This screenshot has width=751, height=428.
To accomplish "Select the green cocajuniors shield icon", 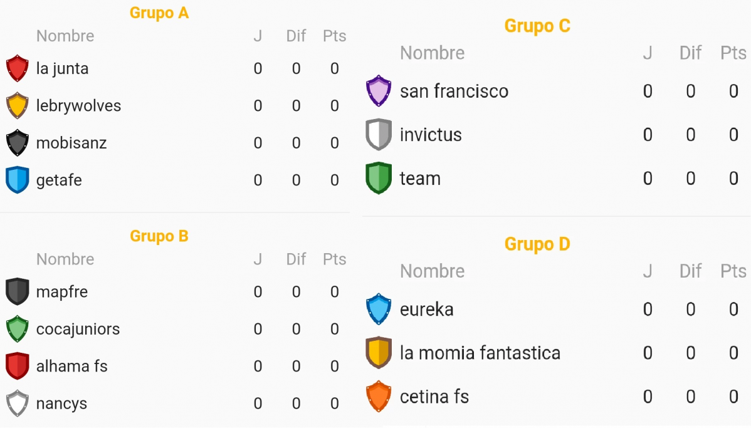I will click(18, 329).
